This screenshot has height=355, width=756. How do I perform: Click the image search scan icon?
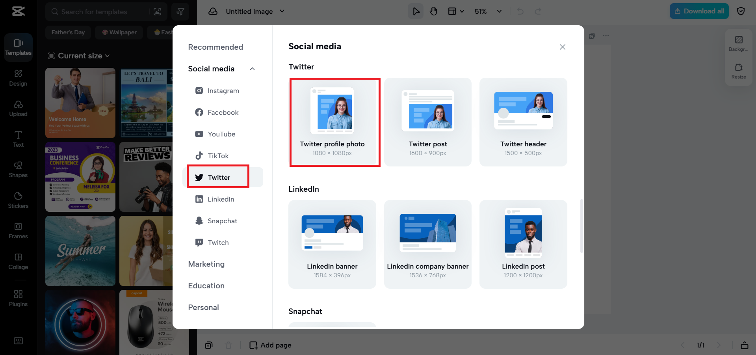pyautogui.click(x=158, y=12)
